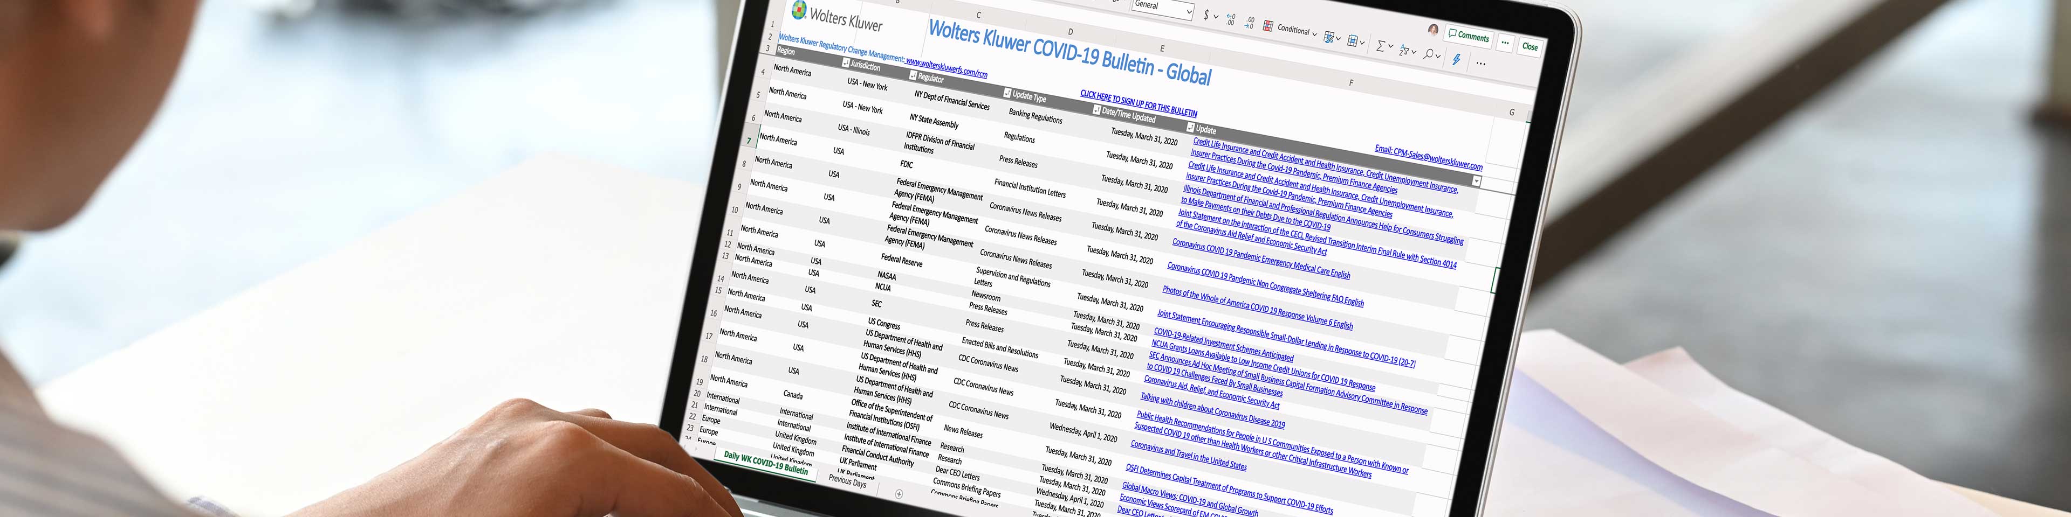
Task: Select the 'NY State Assembly' cell
Action: coord(934,121)
